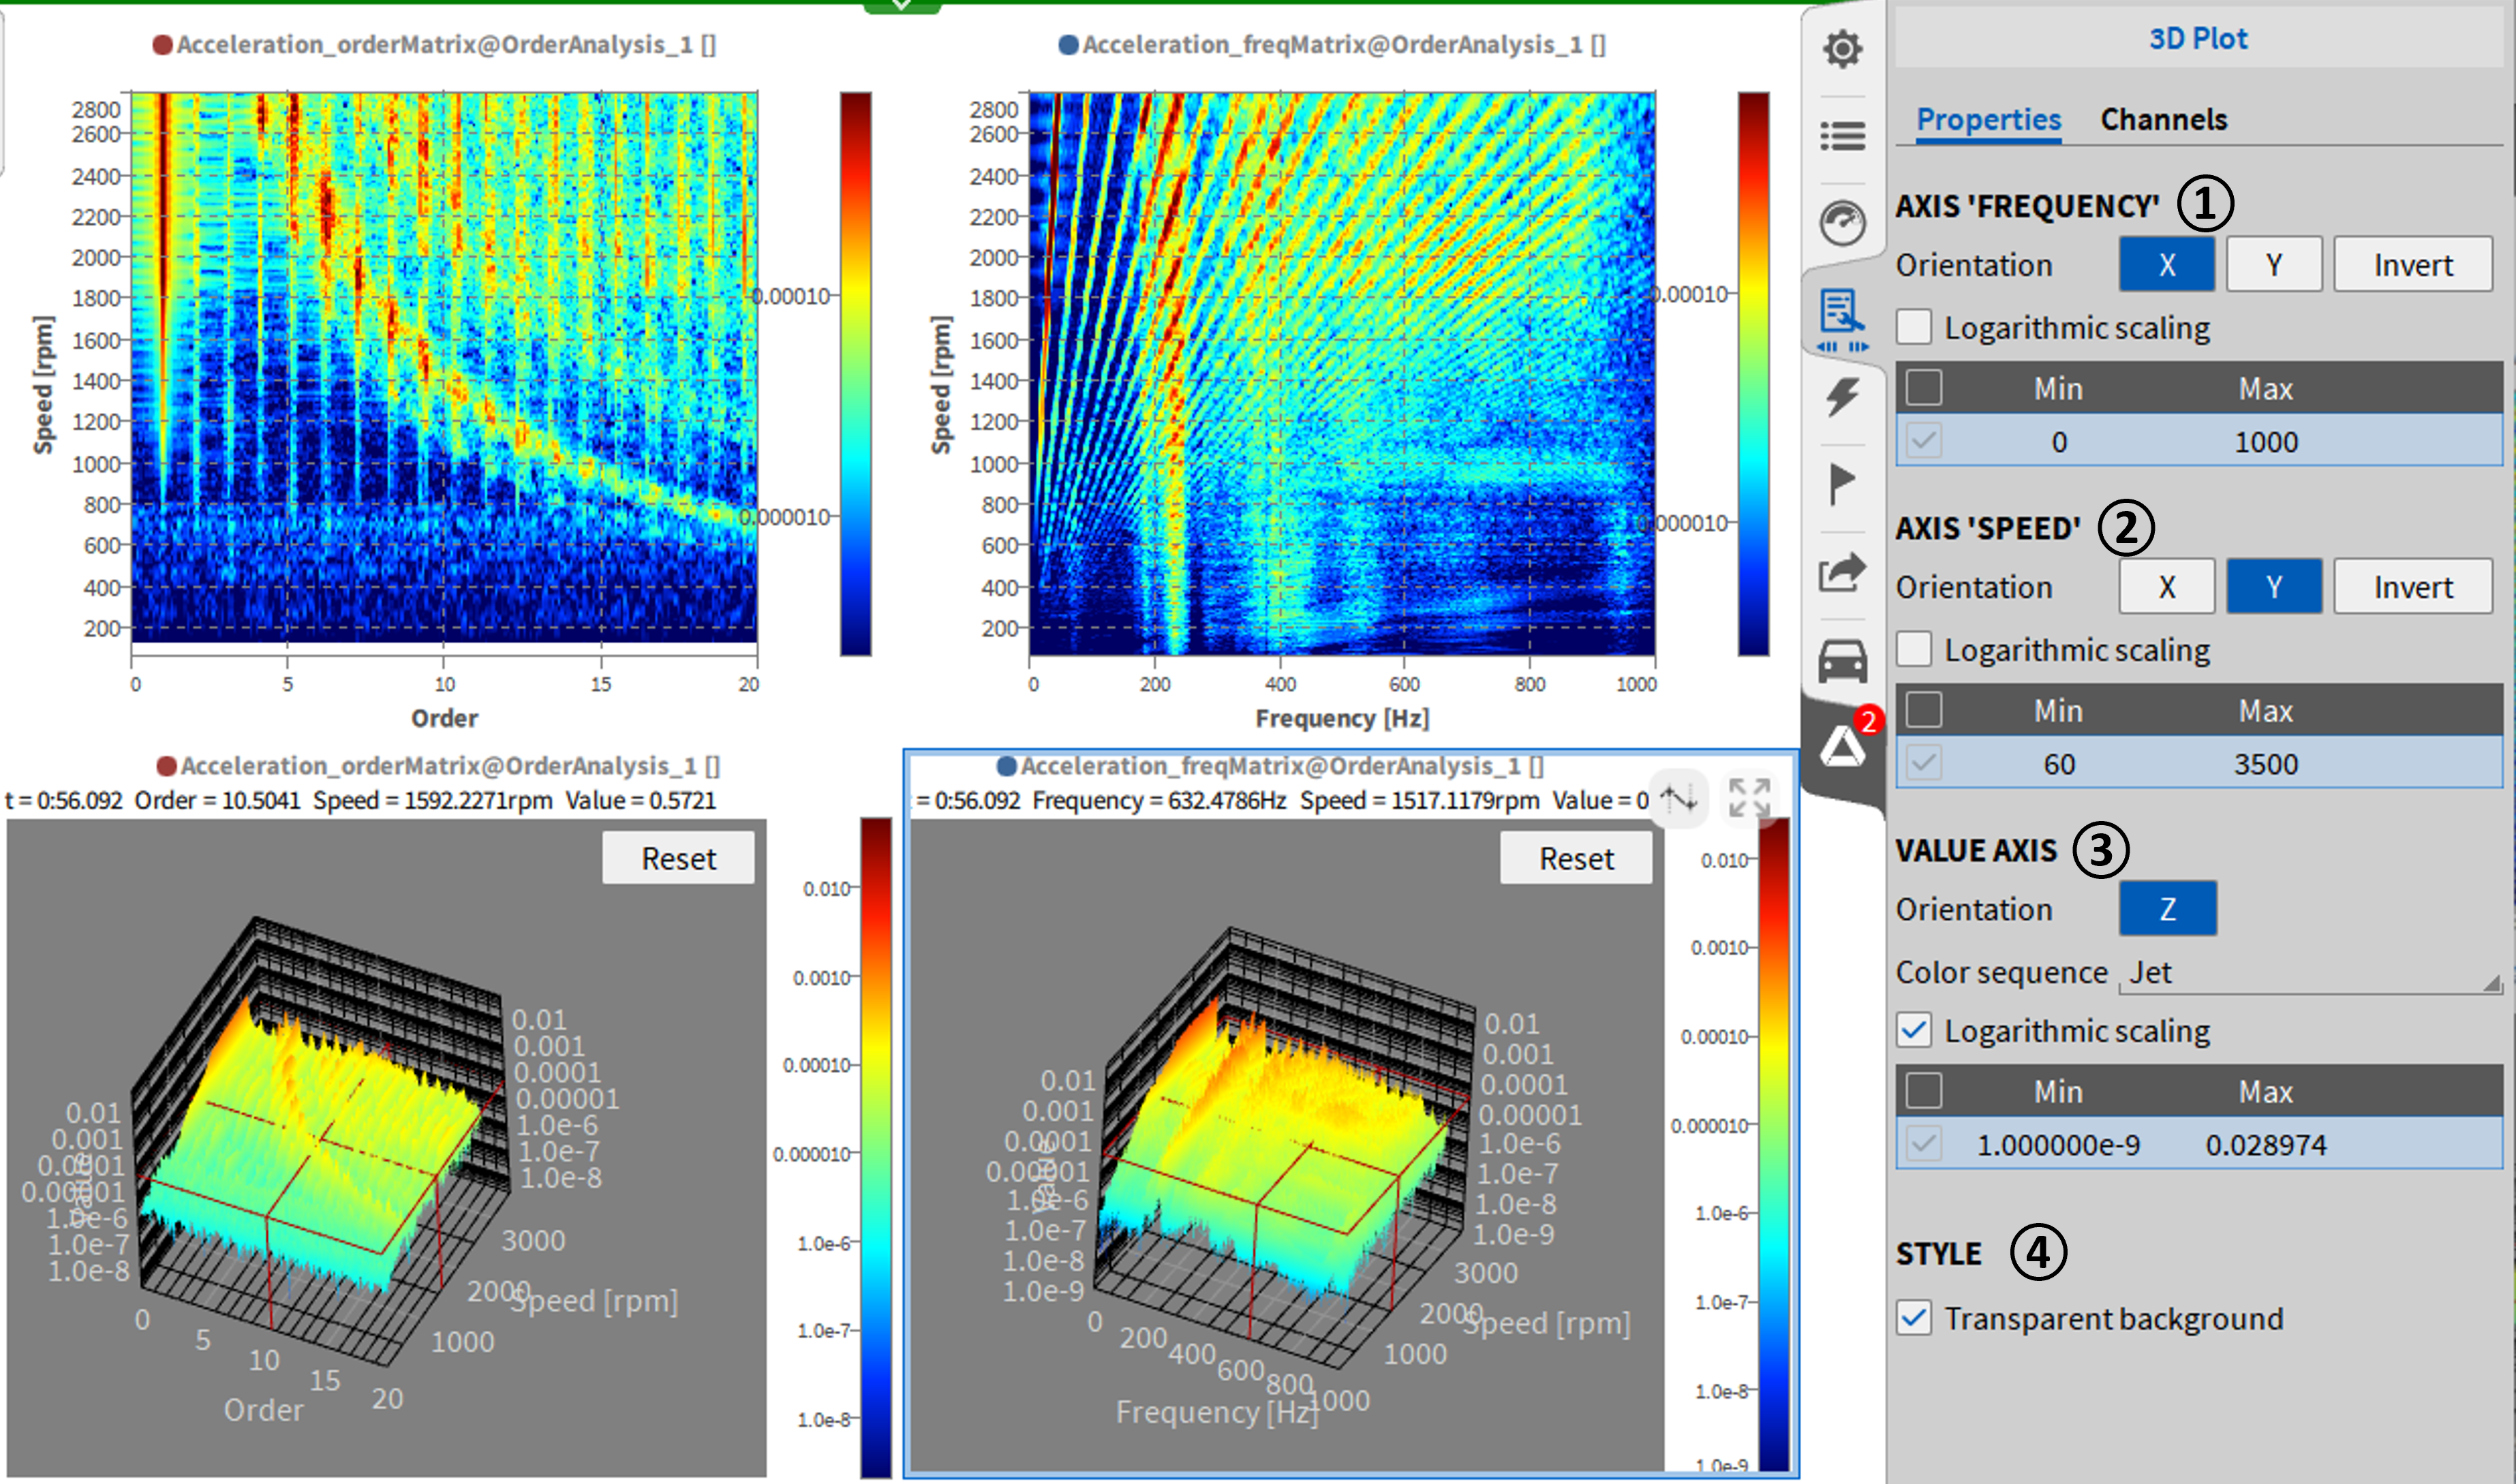This screenshot has width=2516, height=1484.
Task: Open the lightning bolt trigger icon
Action: point(1842,397)
